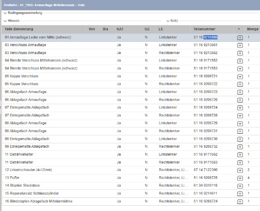
Task: Add part 51 16 9213661 via plus icon
Action: coord(240,45)
